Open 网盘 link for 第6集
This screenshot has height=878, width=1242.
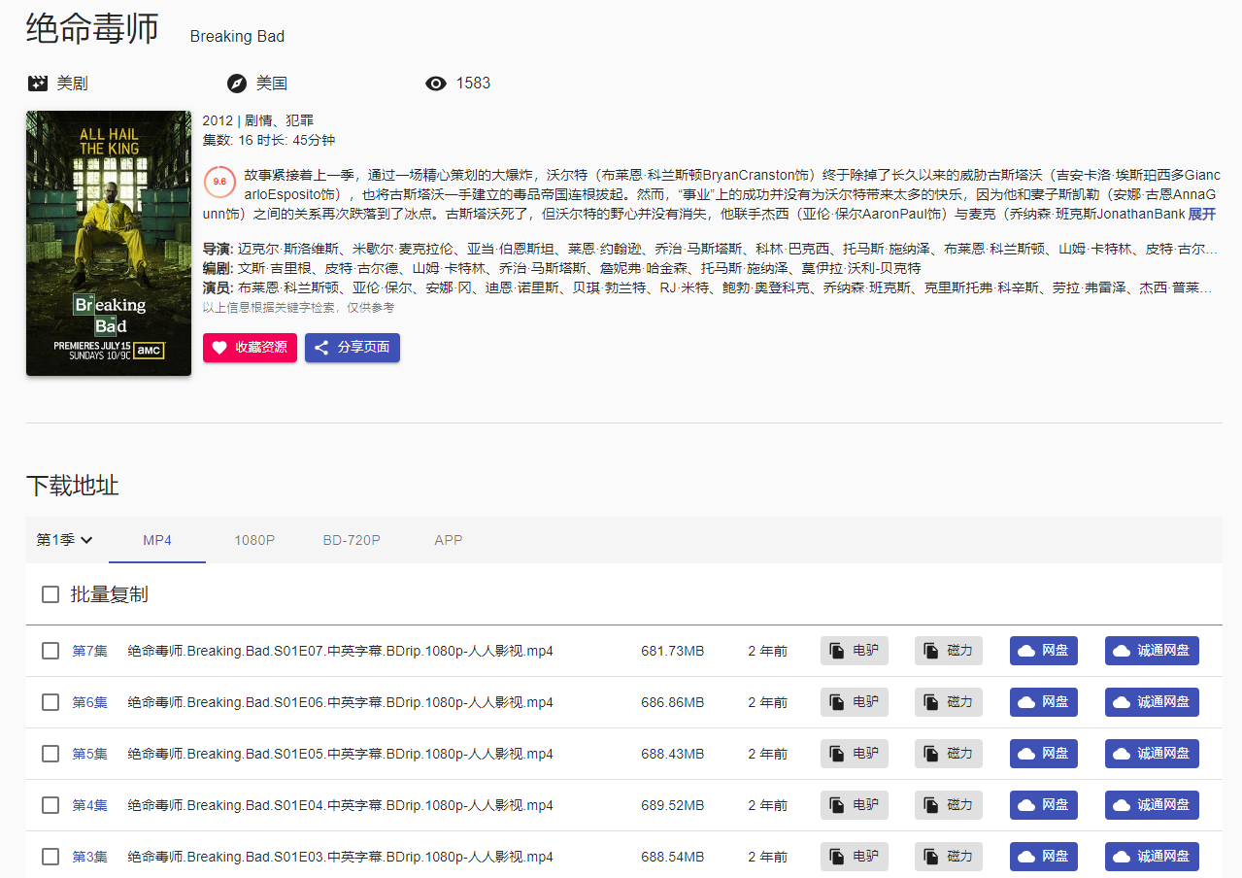1044,702
